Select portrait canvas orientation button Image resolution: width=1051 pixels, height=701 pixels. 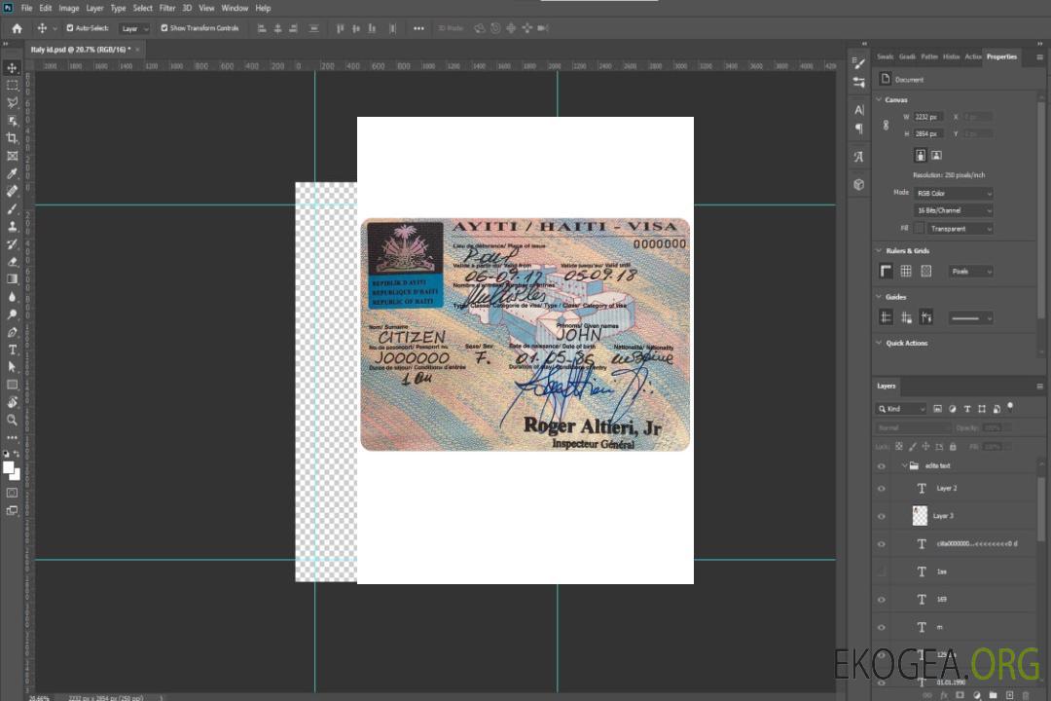coord(921,156)
